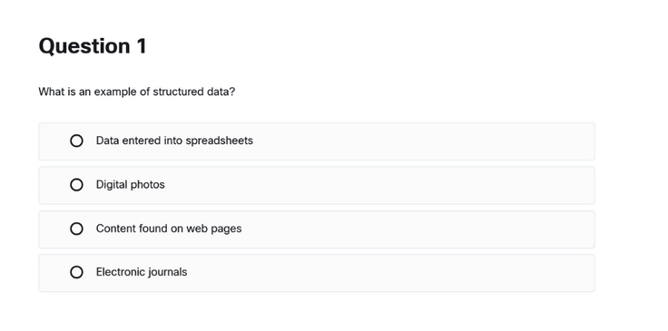Click the 'Data entered into spreadsheets' answer text
668x331 pixels.
click(174, 141)
